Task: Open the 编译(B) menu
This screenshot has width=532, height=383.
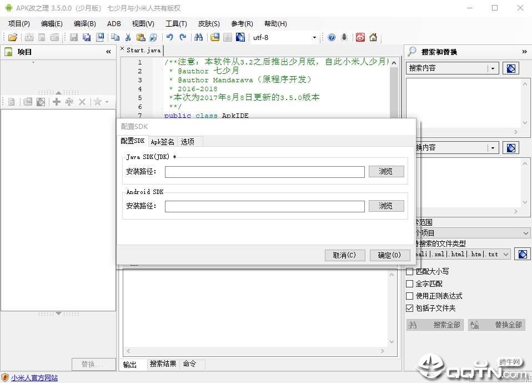Action: [85, 23]
